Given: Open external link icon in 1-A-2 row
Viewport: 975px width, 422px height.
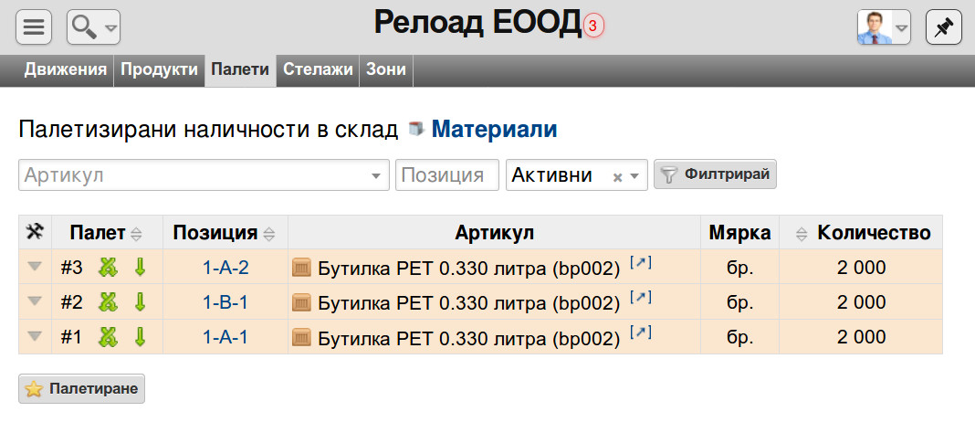Looking at the screenshot, I should tap(641, 263).
